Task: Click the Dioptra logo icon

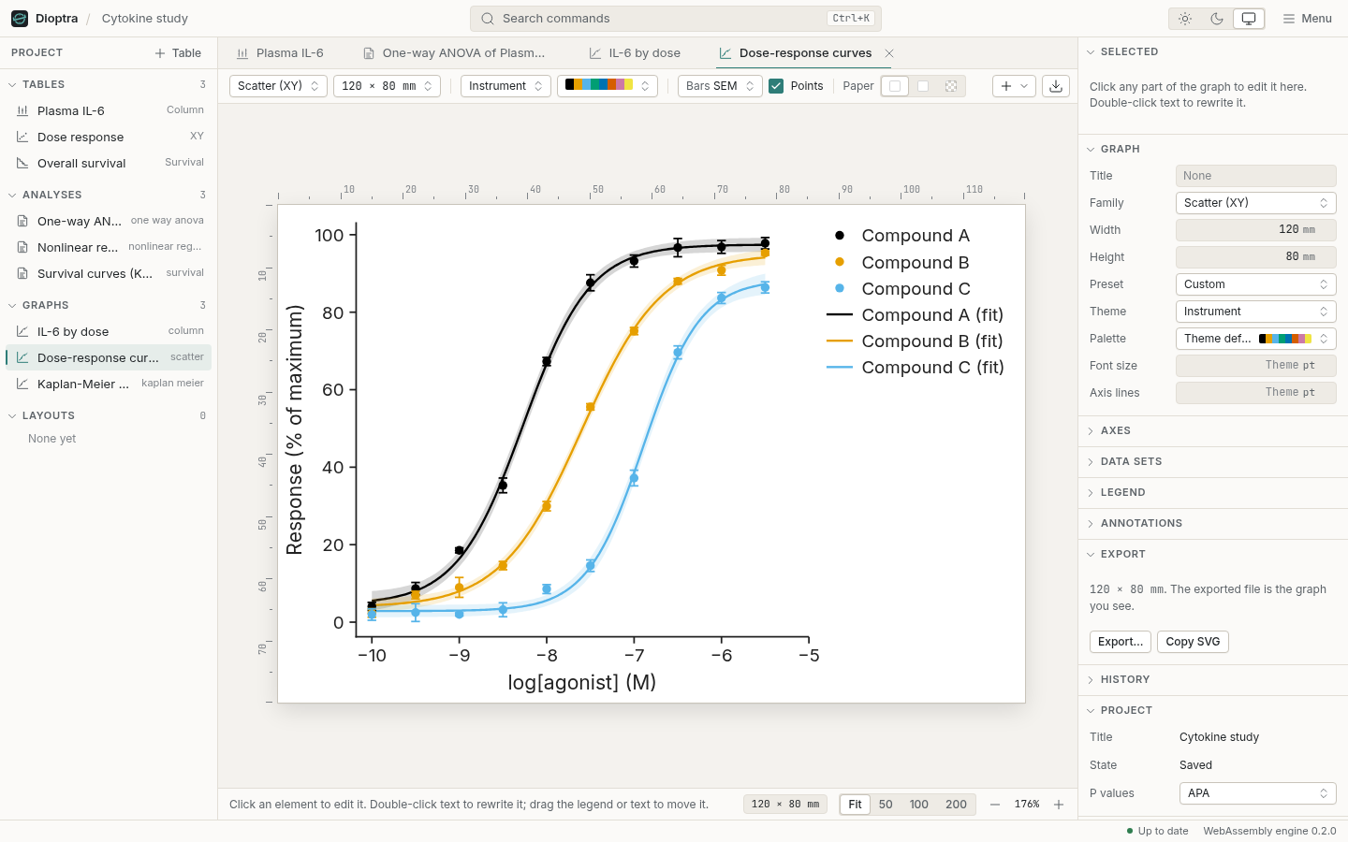Action: pyautogui.click(x=20, y=19)
